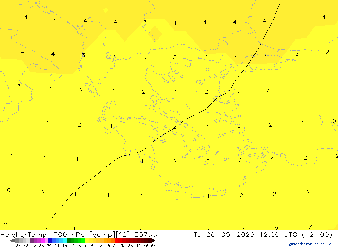The height and width of the screenshot is (247, 338).
Task: Click the legend's "18" scale label
Action: click(107, 246)
